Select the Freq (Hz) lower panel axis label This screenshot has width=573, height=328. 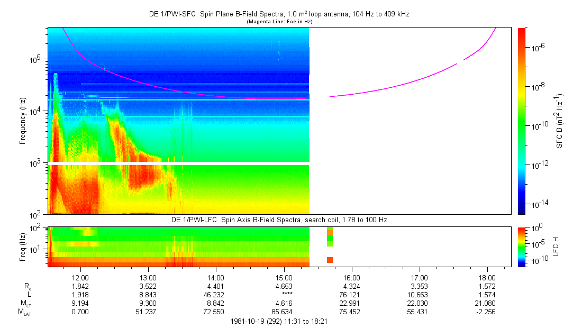point(23,246)
